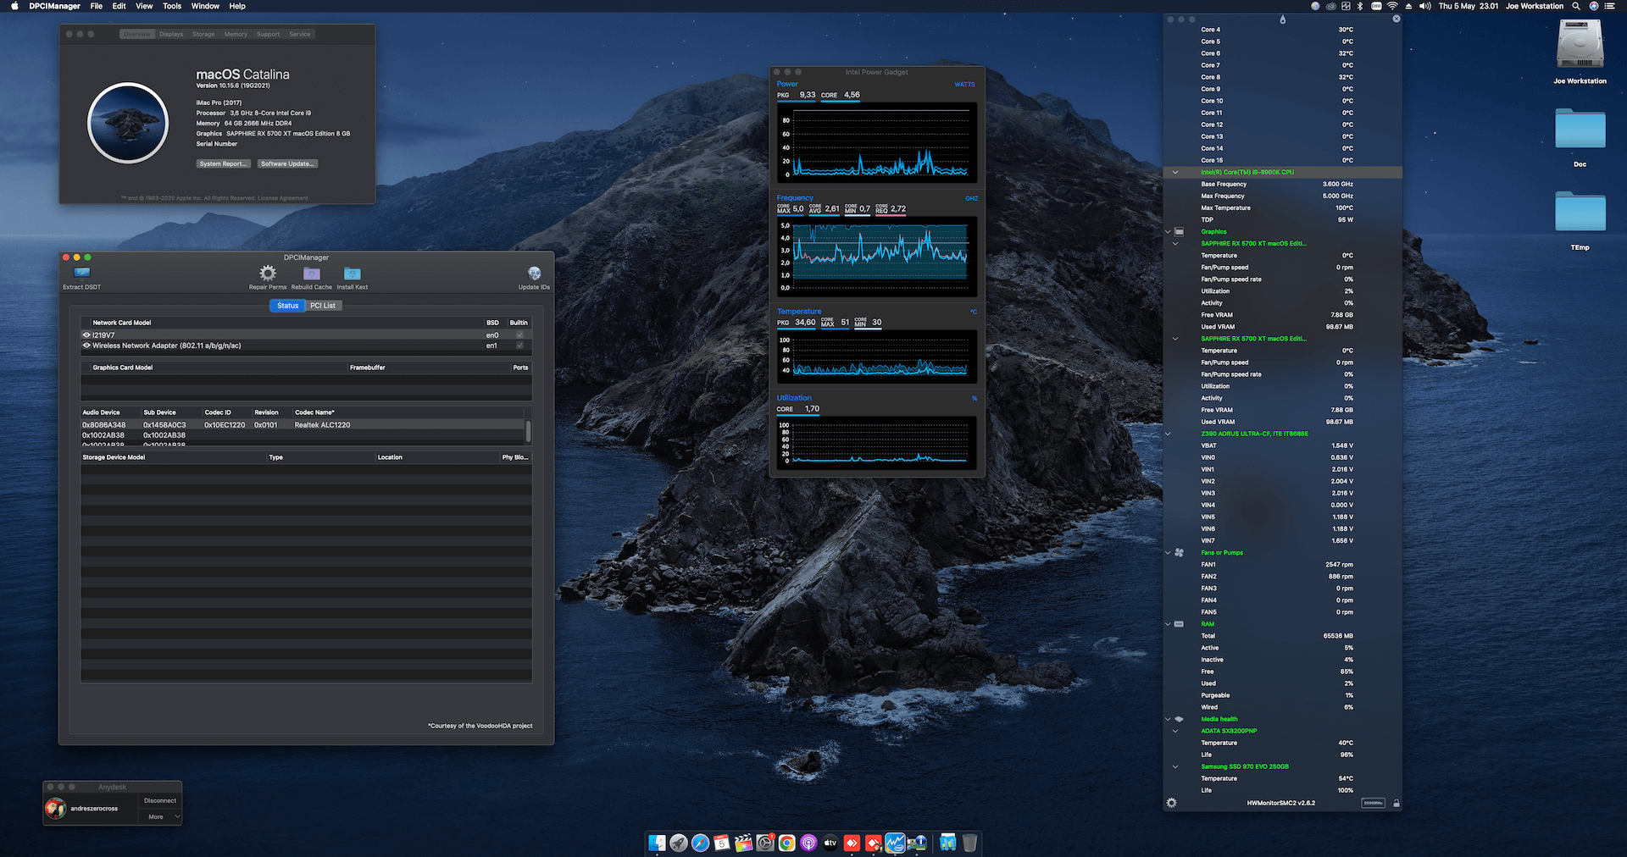Collapse the Intel Core i9-9900K CPU section
Screen dimensions: 1627x857
click(x=1175, y=173)
